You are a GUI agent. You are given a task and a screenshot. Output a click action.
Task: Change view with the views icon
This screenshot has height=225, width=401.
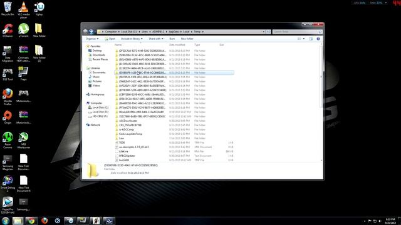299,39
